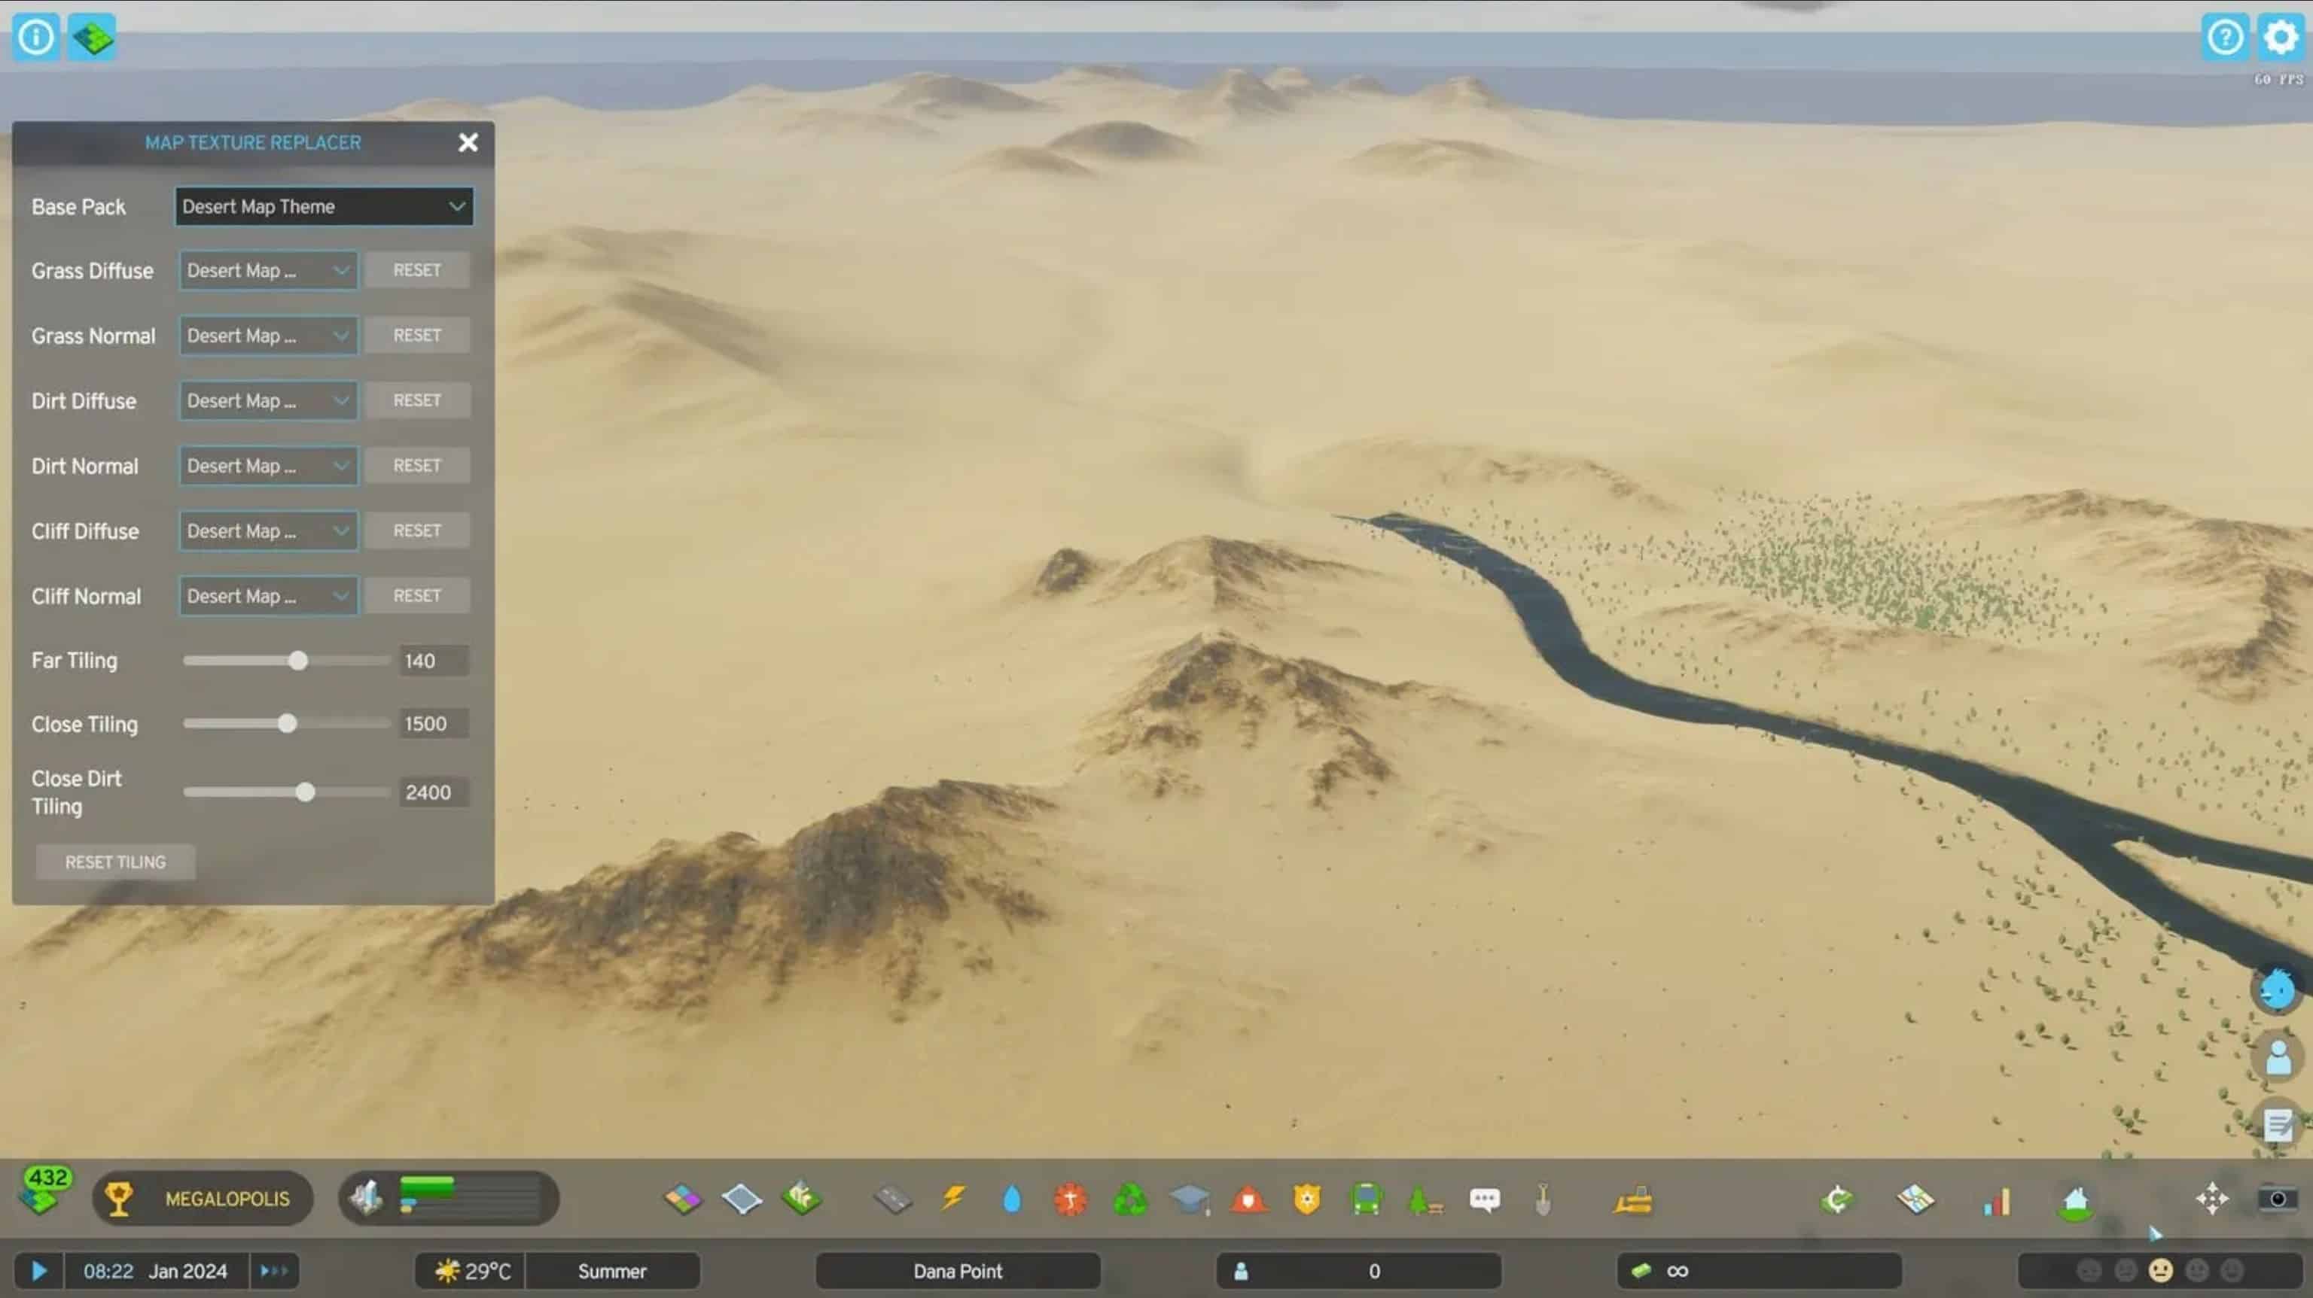Click RESET for Dirt Diffuse
Image resolution: width=2313 pixels, height=1298 pixels.
pos(416,400)
